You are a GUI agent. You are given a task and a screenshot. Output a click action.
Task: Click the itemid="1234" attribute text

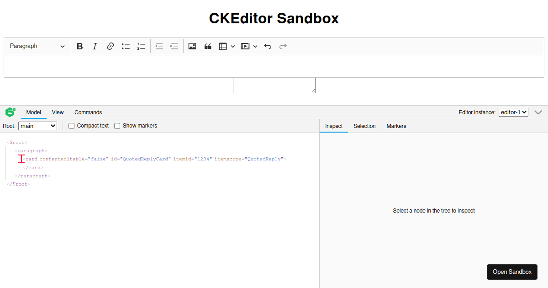pos(192,159)
